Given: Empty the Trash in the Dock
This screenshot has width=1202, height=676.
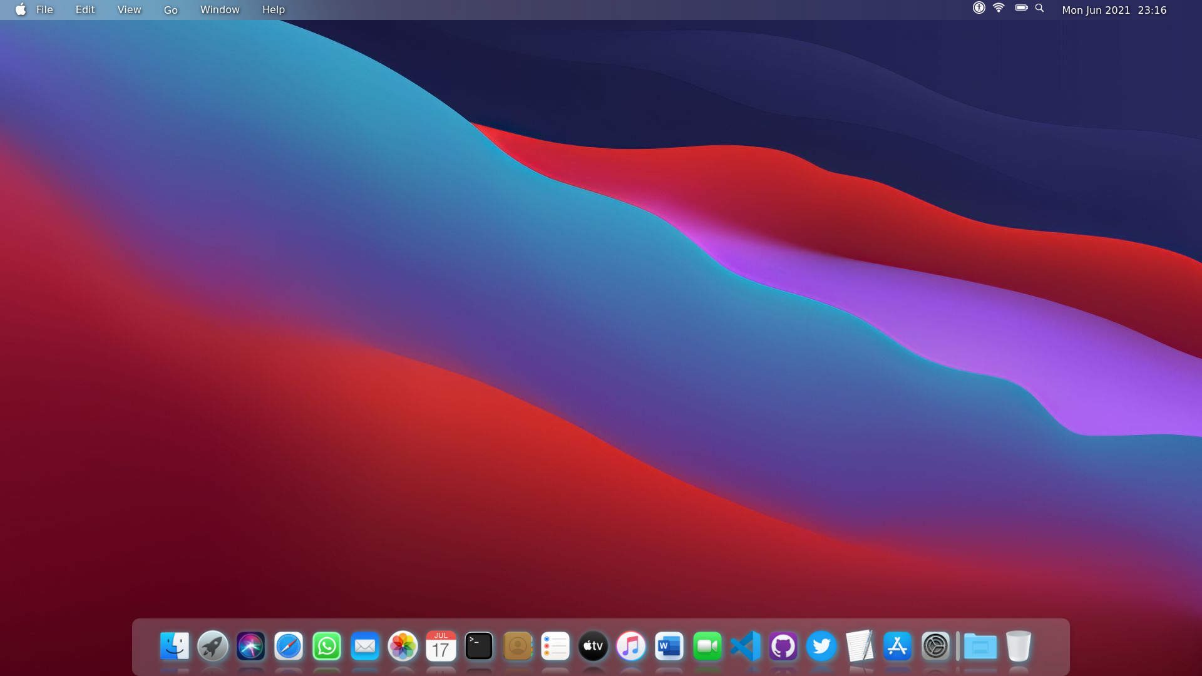Looking at the screenshot, I should (1019, 646).
